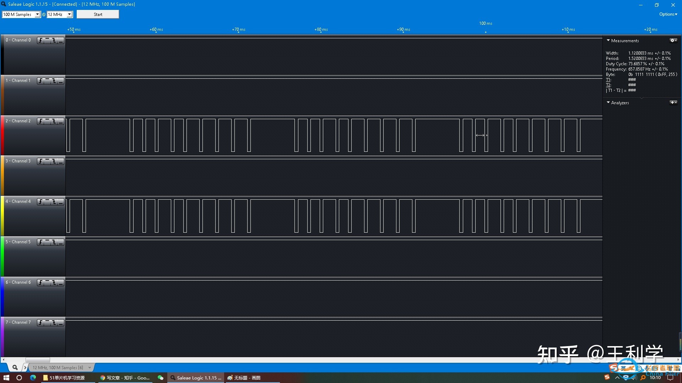Toggle falling edge trigger on Channel 3
This screenshot has height=383, width=682.
coord(54,161)
